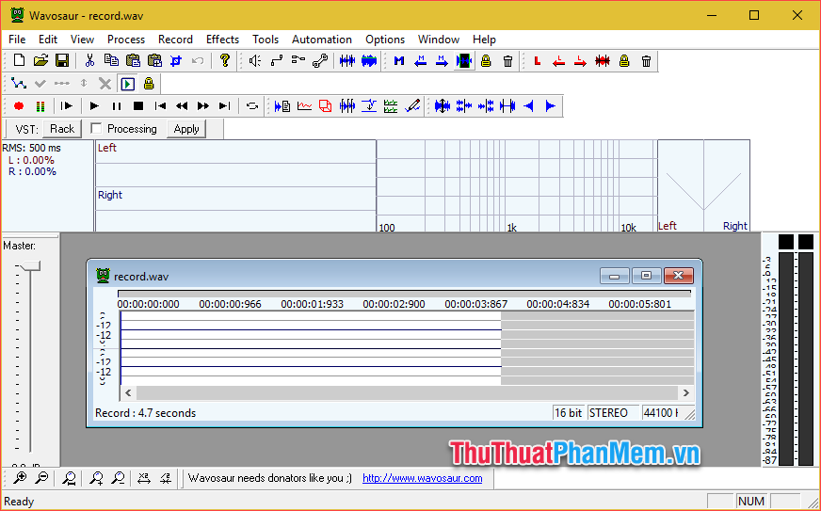Viewport: 821px width, 511px height.
Task: Click the record.wav horizontal scrollbar right arrow
Action: tap(686, 392)
